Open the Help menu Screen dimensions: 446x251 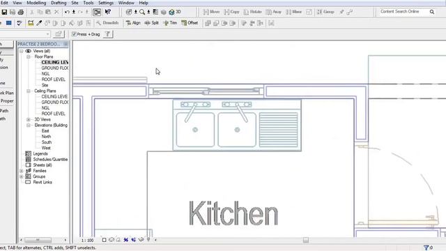(x=144, y=3)
